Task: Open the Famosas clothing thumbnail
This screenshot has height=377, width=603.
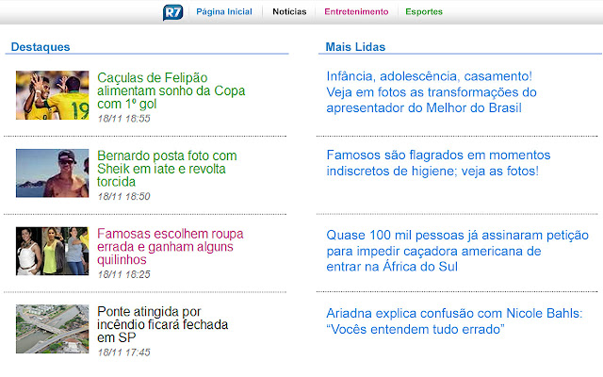Action: (x=52, y=251)
